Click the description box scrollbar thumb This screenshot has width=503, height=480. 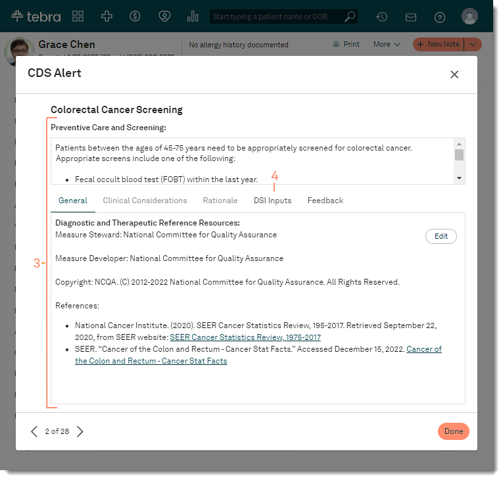click(459, 155)
